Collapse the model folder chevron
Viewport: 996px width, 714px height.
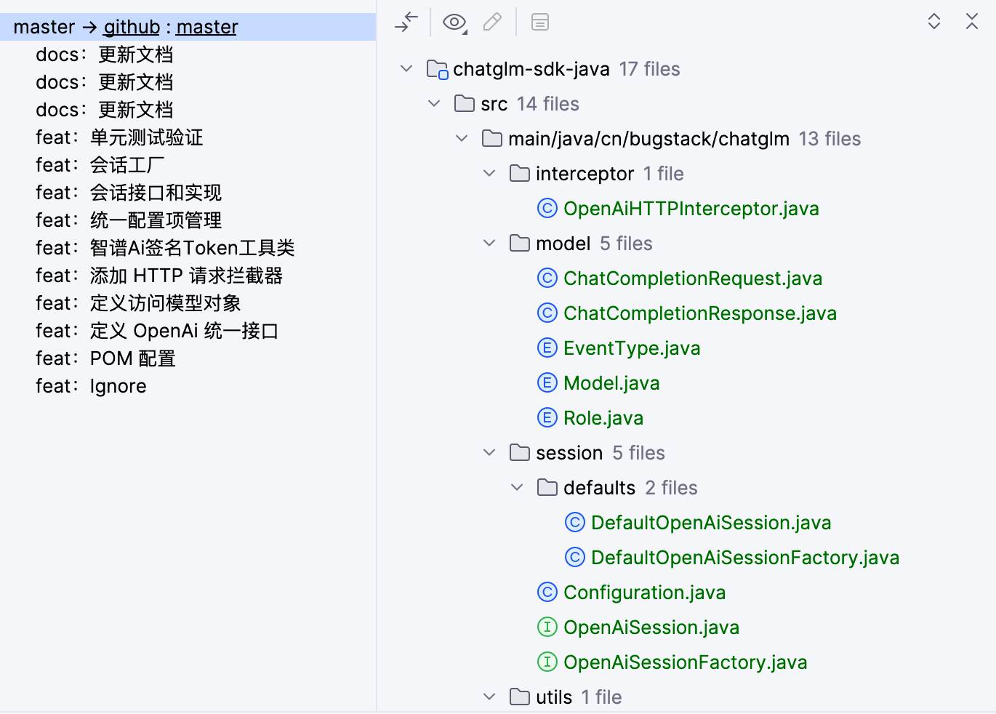tap(489, 244)
